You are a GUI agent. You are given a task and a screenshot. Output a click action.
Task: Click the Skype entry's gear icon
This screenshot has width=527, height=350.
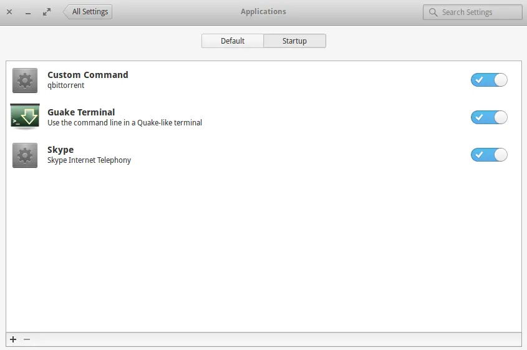coord(25,155)
